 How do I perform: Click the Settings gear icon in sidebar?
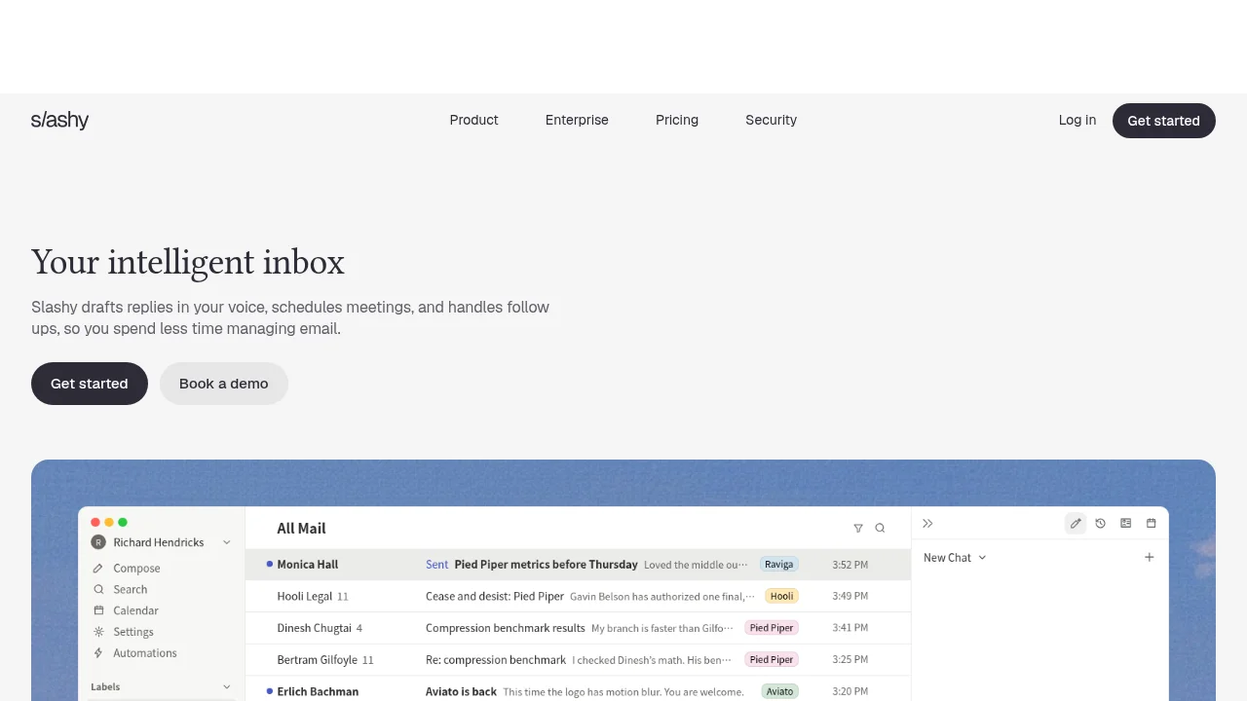pyautogui.click(x=98, y=632)
